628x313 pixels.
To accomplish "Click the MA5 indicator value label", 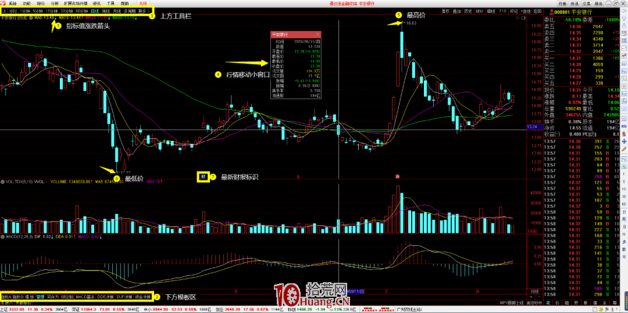I will (x=45, y=18).
